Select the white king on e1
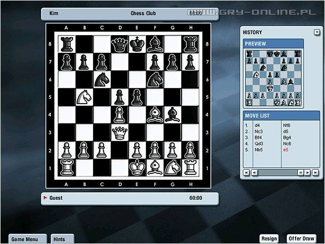This screenshot has height=244, width=325. pyautogui.click(x=137, y=166)
